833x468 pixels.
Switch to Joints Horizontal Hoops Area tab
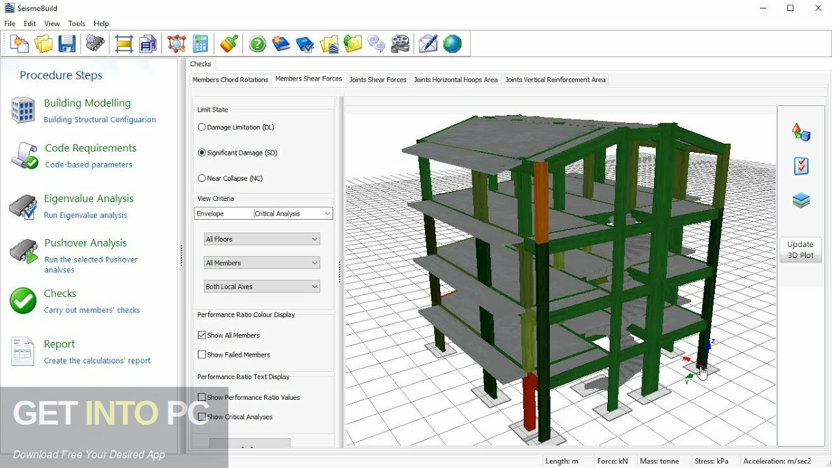click(456, 80)
